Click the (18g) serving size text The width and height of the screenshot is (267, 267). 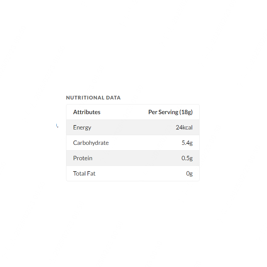click(186, 112)
